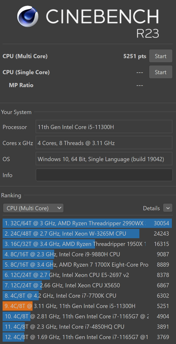Image resolution: width=176 pixels, height=344 pixels.
Task: Click the 24243 score in ranking
Action: point(161,234)
